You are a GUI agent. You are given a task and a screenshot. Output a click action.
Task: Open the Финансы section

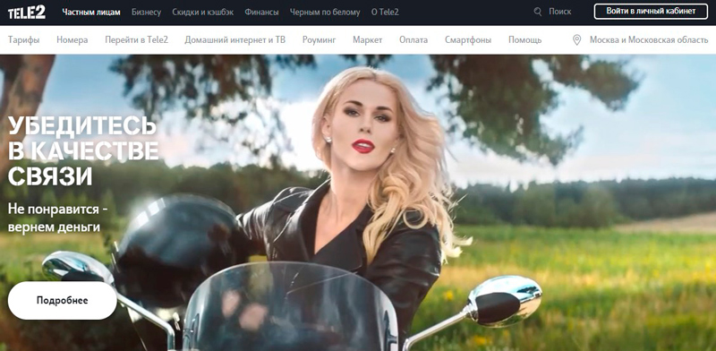tap(261, 13)
